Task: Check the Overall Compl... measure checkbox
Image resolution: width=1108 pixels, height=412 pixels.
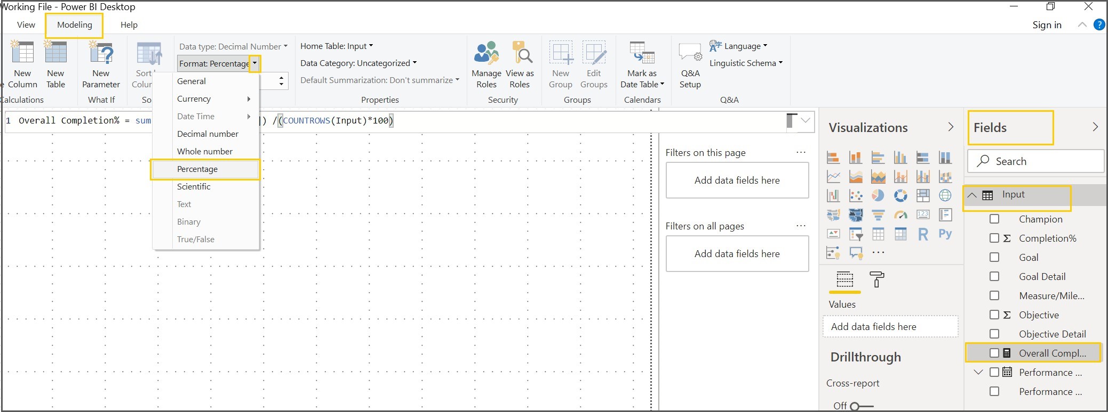Action: (994, 353)
